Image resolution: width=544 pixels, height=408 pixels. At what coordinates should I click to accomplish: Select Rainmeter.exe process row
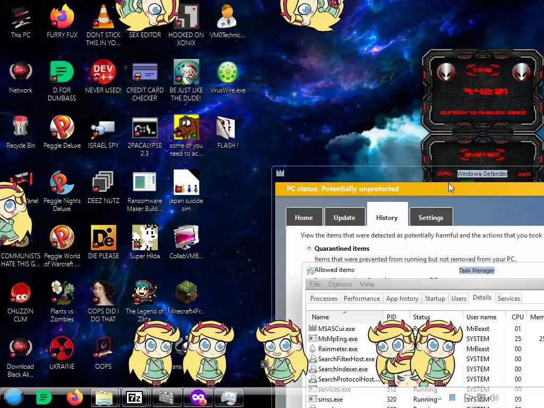(x=425, y=348)
